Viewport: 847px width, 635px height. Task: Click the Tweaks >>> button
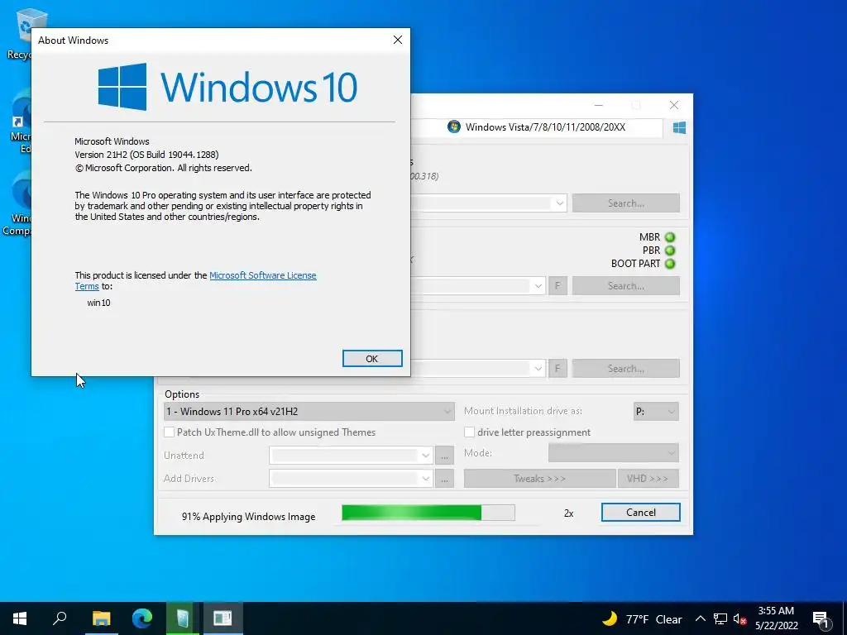[x=539, y=479]
